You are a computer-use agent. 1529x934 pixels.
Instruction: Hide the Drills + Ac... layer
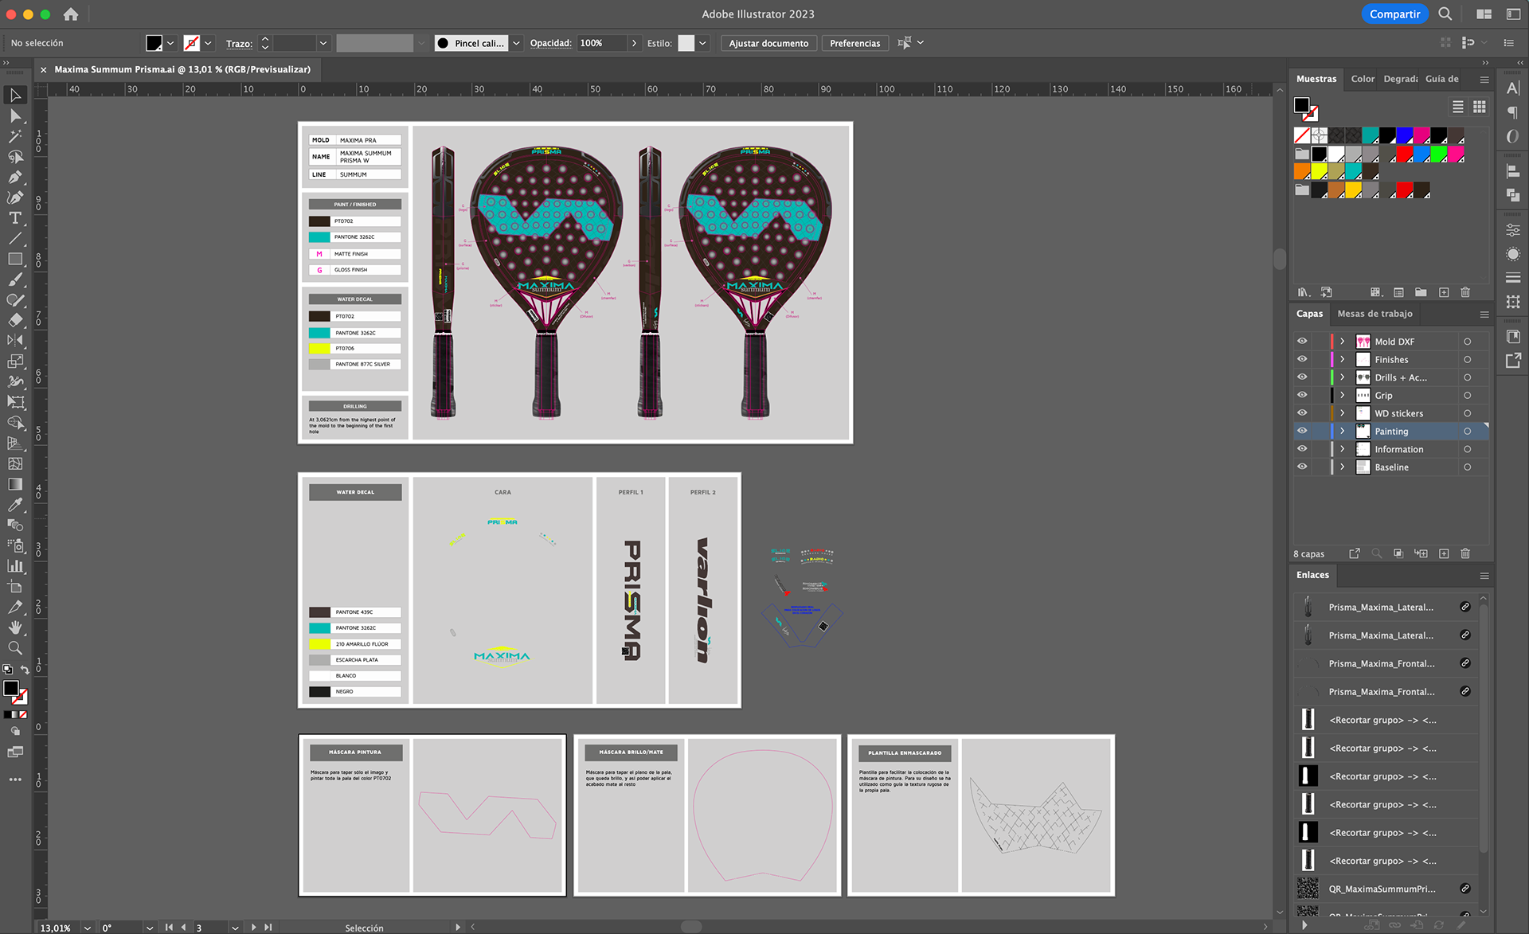[1302, 377]
